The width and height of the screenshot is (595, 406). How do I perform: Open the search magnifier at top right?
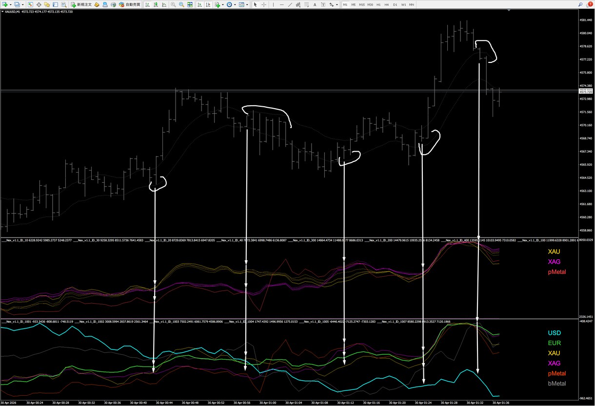[x=580, y=4]
